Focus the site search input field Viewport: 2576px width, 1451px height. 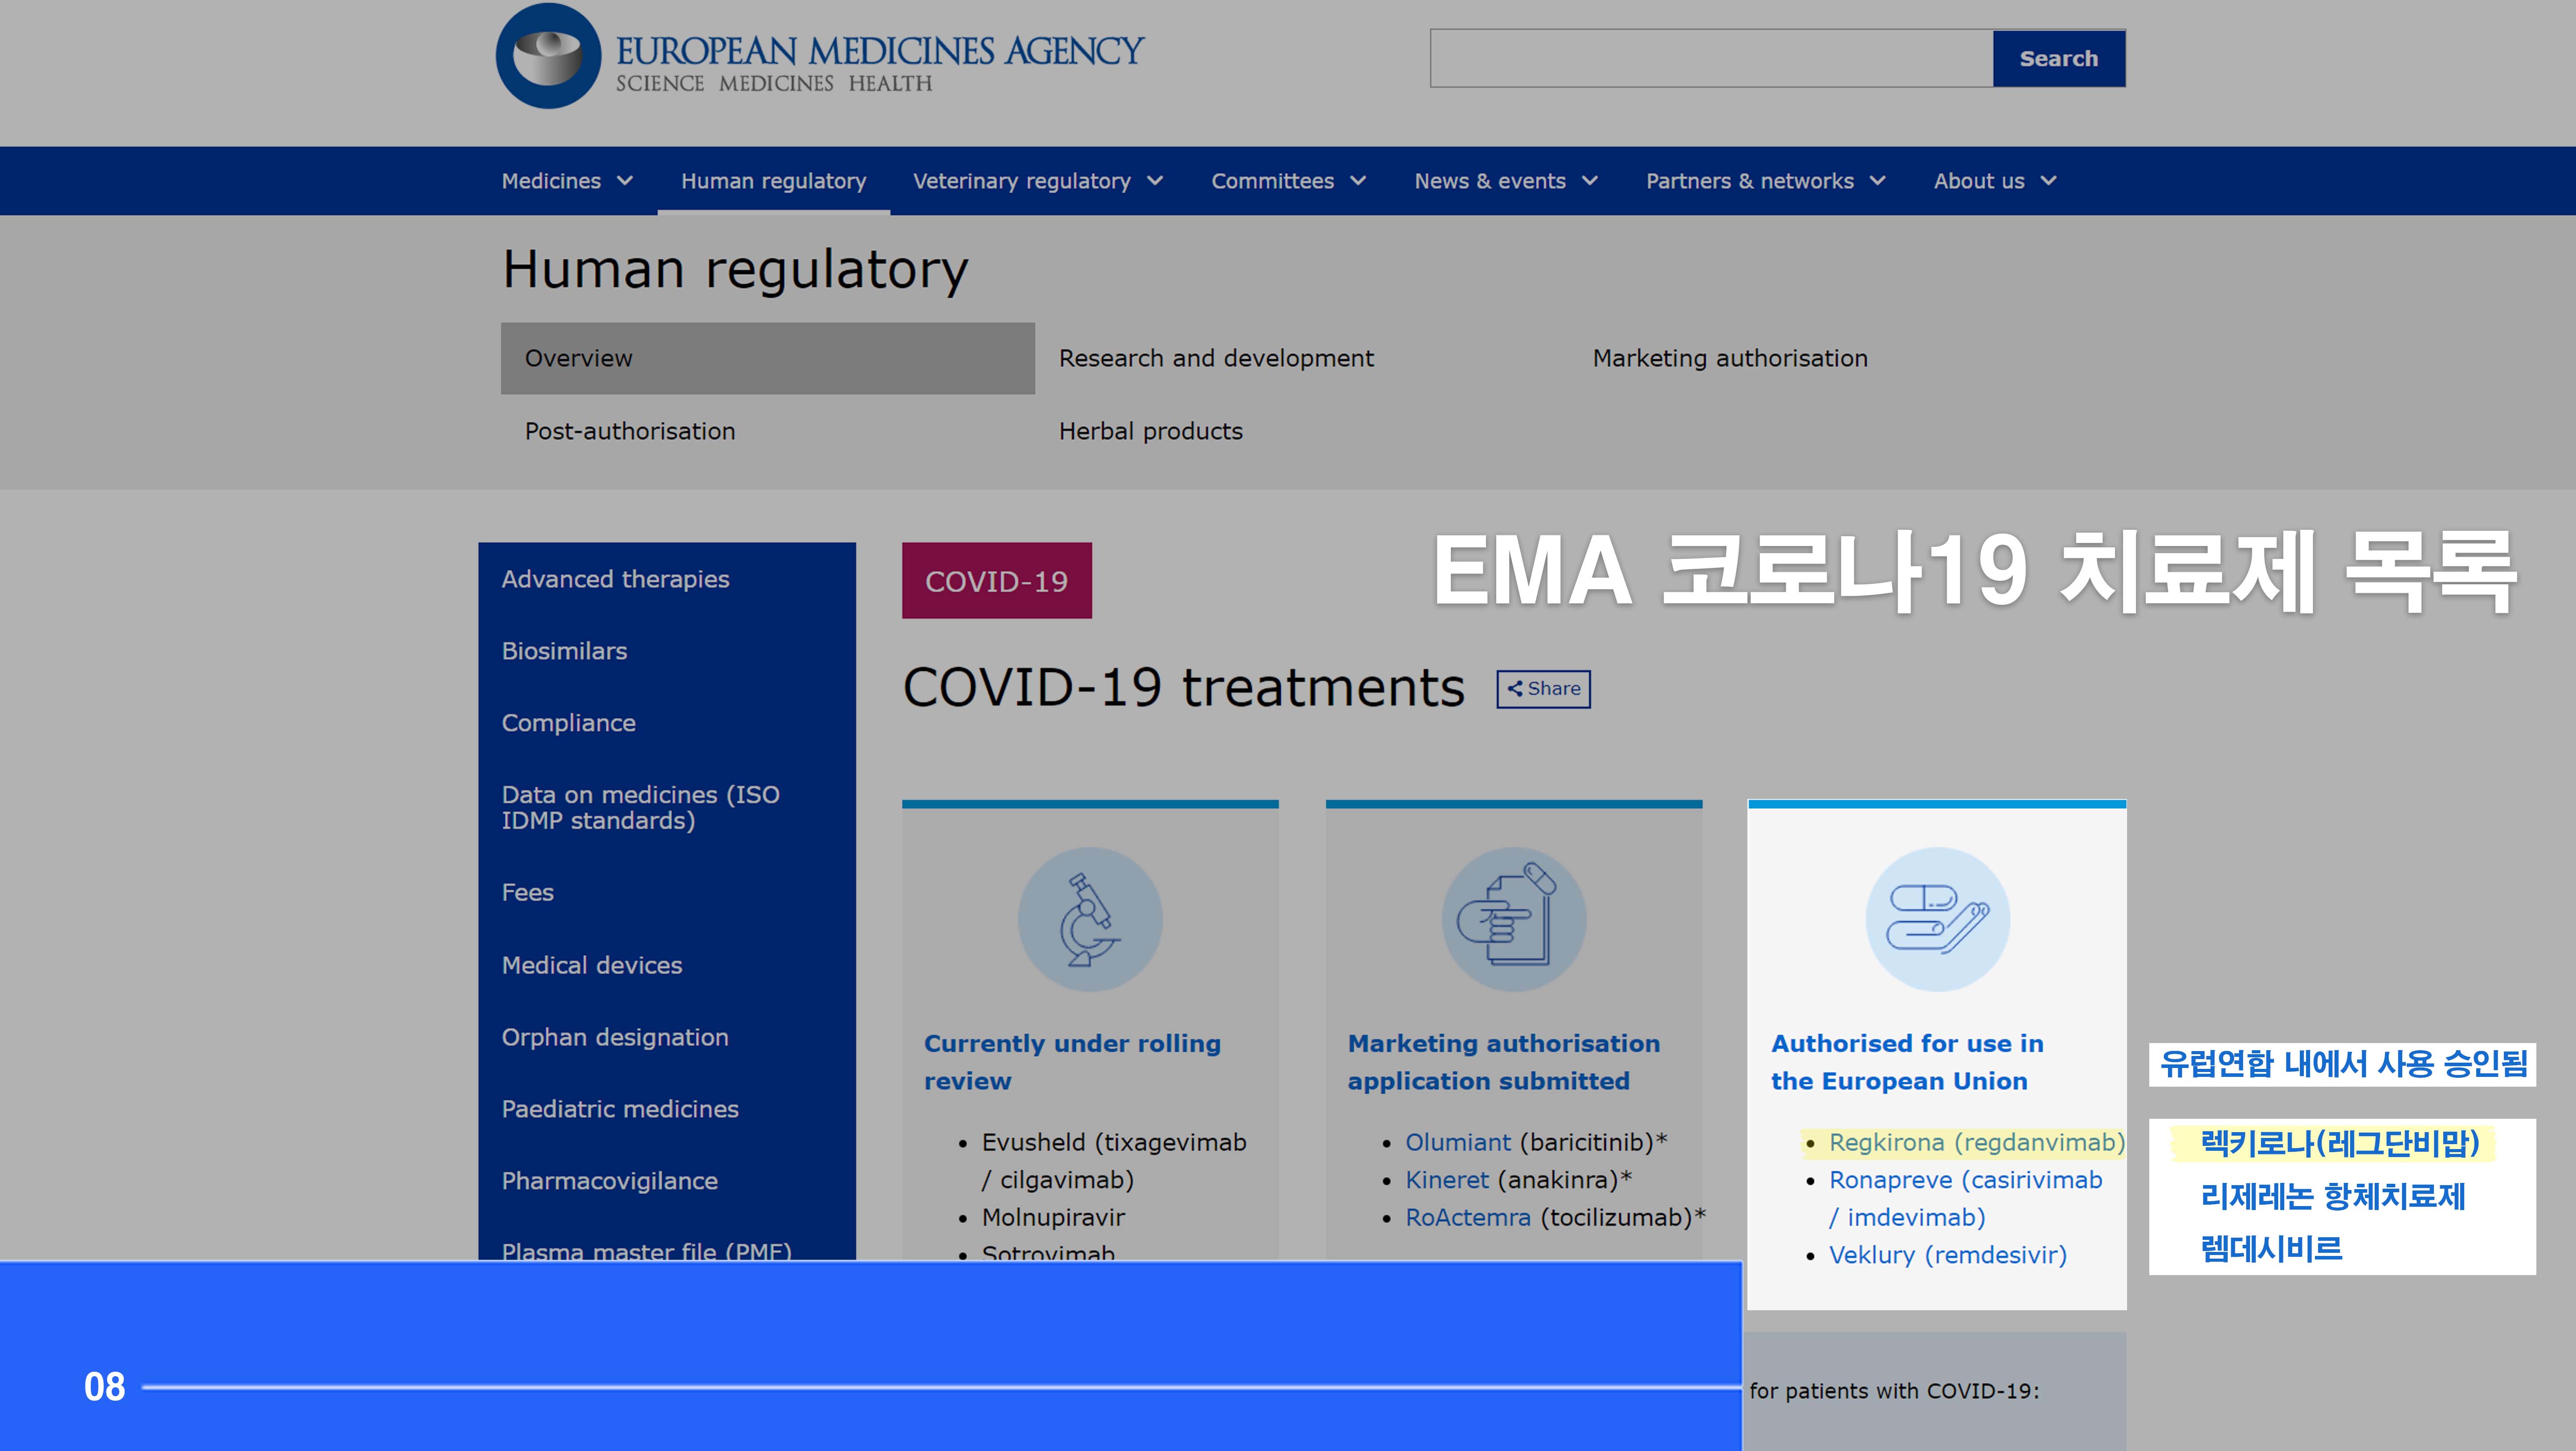coord(1711,58)
